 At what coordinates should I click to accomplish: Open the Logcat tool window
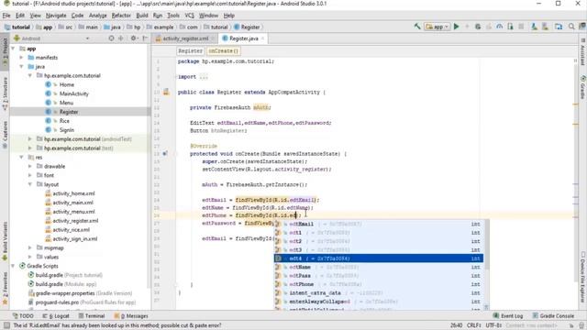coord(57,315)
